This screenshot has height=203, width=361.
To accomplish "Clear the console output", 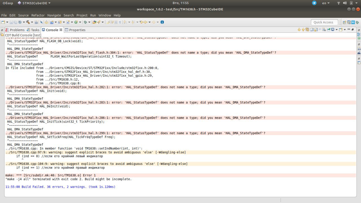I will [324, 29].
